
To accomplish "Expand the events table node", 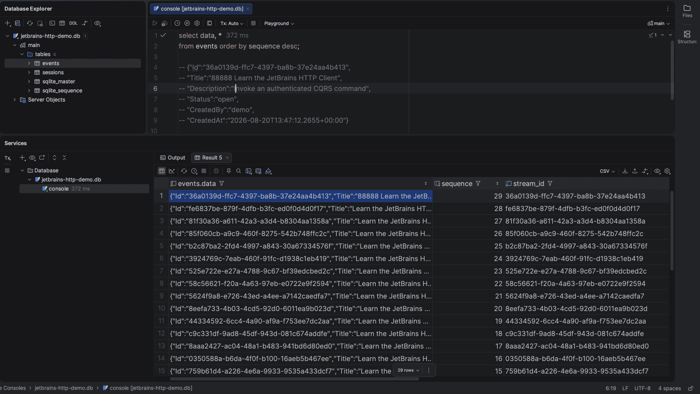I will (x=29, y=63).
